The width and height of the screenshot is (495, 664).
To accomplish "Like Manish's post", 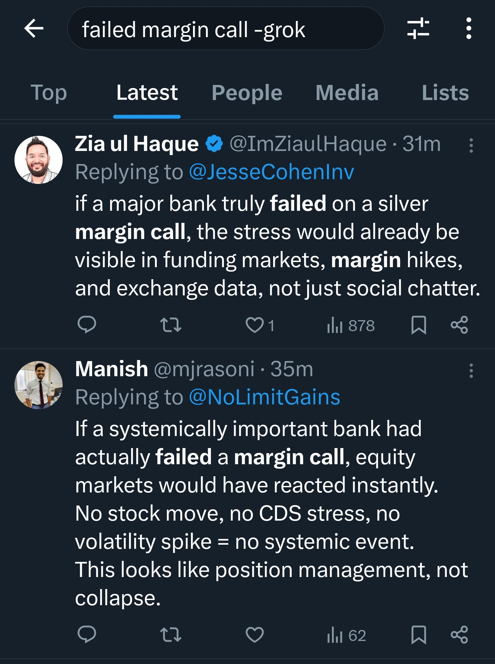I will [255, 634].
